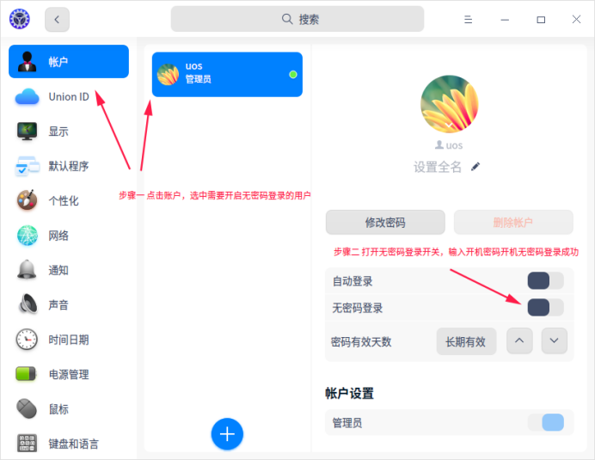
Task: Edit full name with pencil icon
Action: pos(475,167)
